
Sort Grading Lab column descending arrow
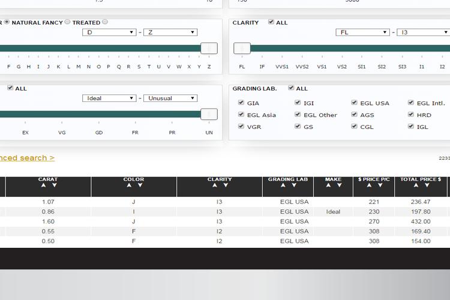pos(294,185)
